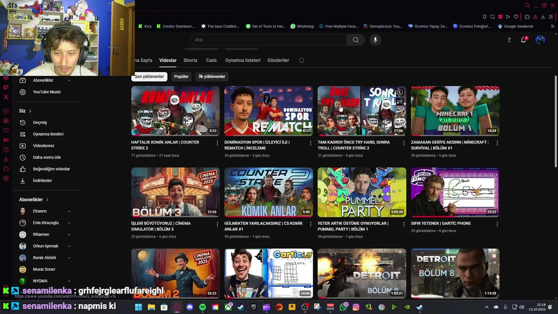Open the 'Google Akademik' bookmark

click(x=515, y=26)
